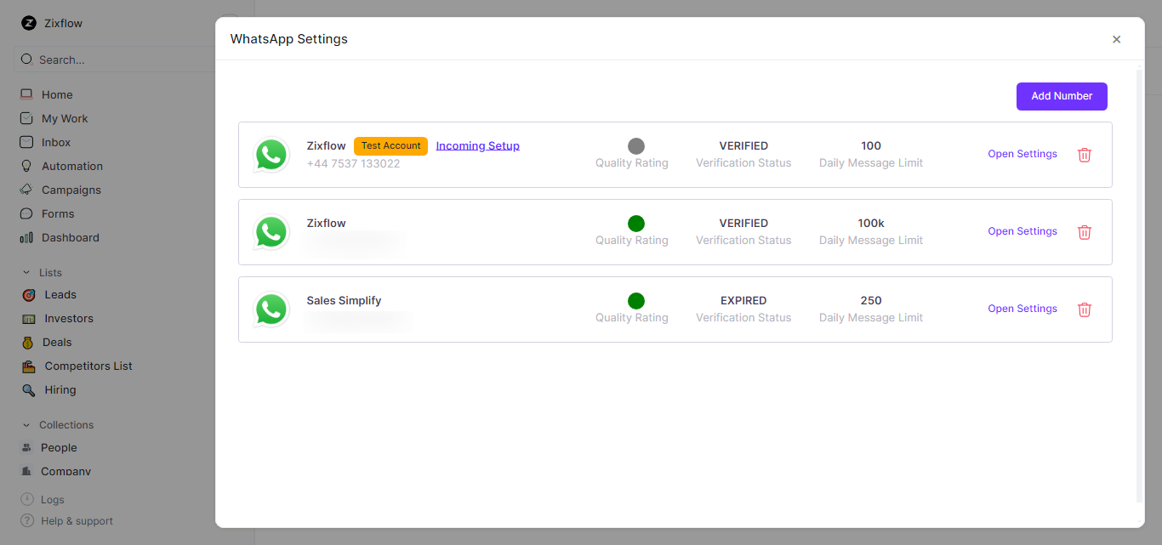Image resolution: width=1162 pixels, height=545 pixels.
Task: Click the Campaigns megaphone icon
Action: click(x=28, y=190)
